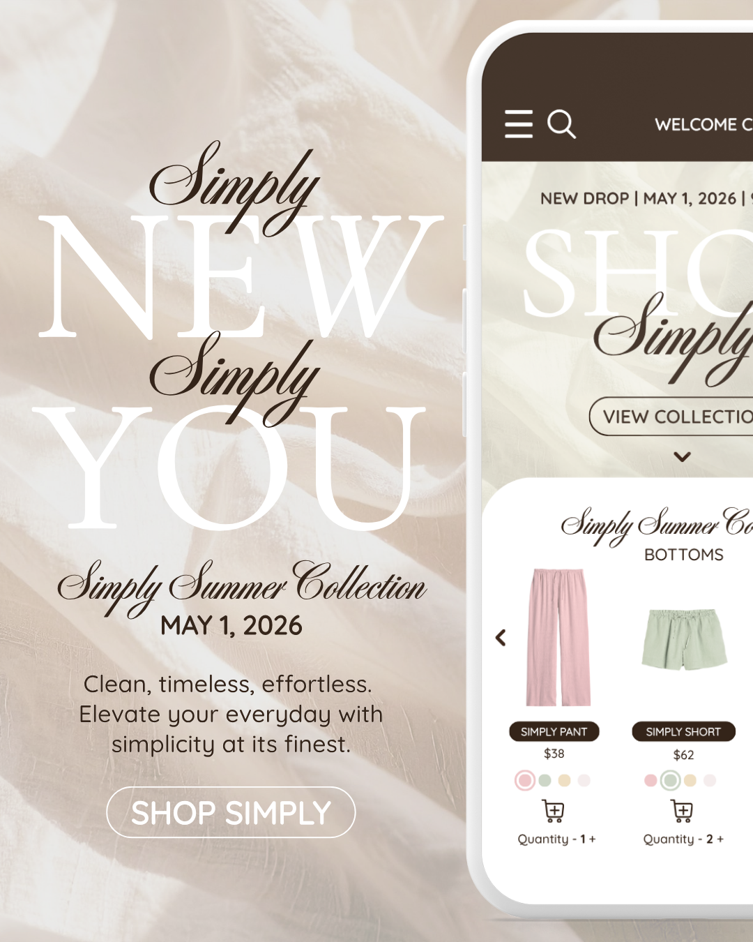The height and width of the screenshot is (942, 753).
Task: Click the Simply Pant label
Action: coord(554,731)
